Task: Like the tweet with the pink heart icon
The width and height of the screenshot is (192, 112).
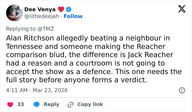Action: (x=10, y=104)
